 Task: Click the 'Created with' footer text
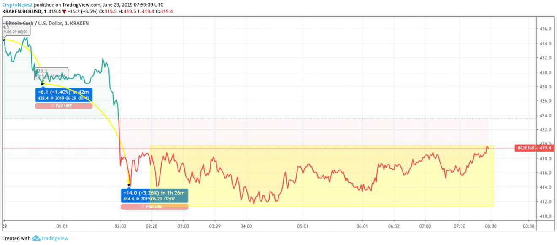click(16, 238)
